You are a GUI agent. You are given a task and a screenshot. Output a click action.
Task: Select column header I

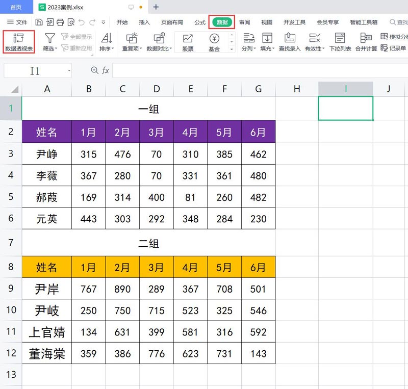tap(346, 89)
